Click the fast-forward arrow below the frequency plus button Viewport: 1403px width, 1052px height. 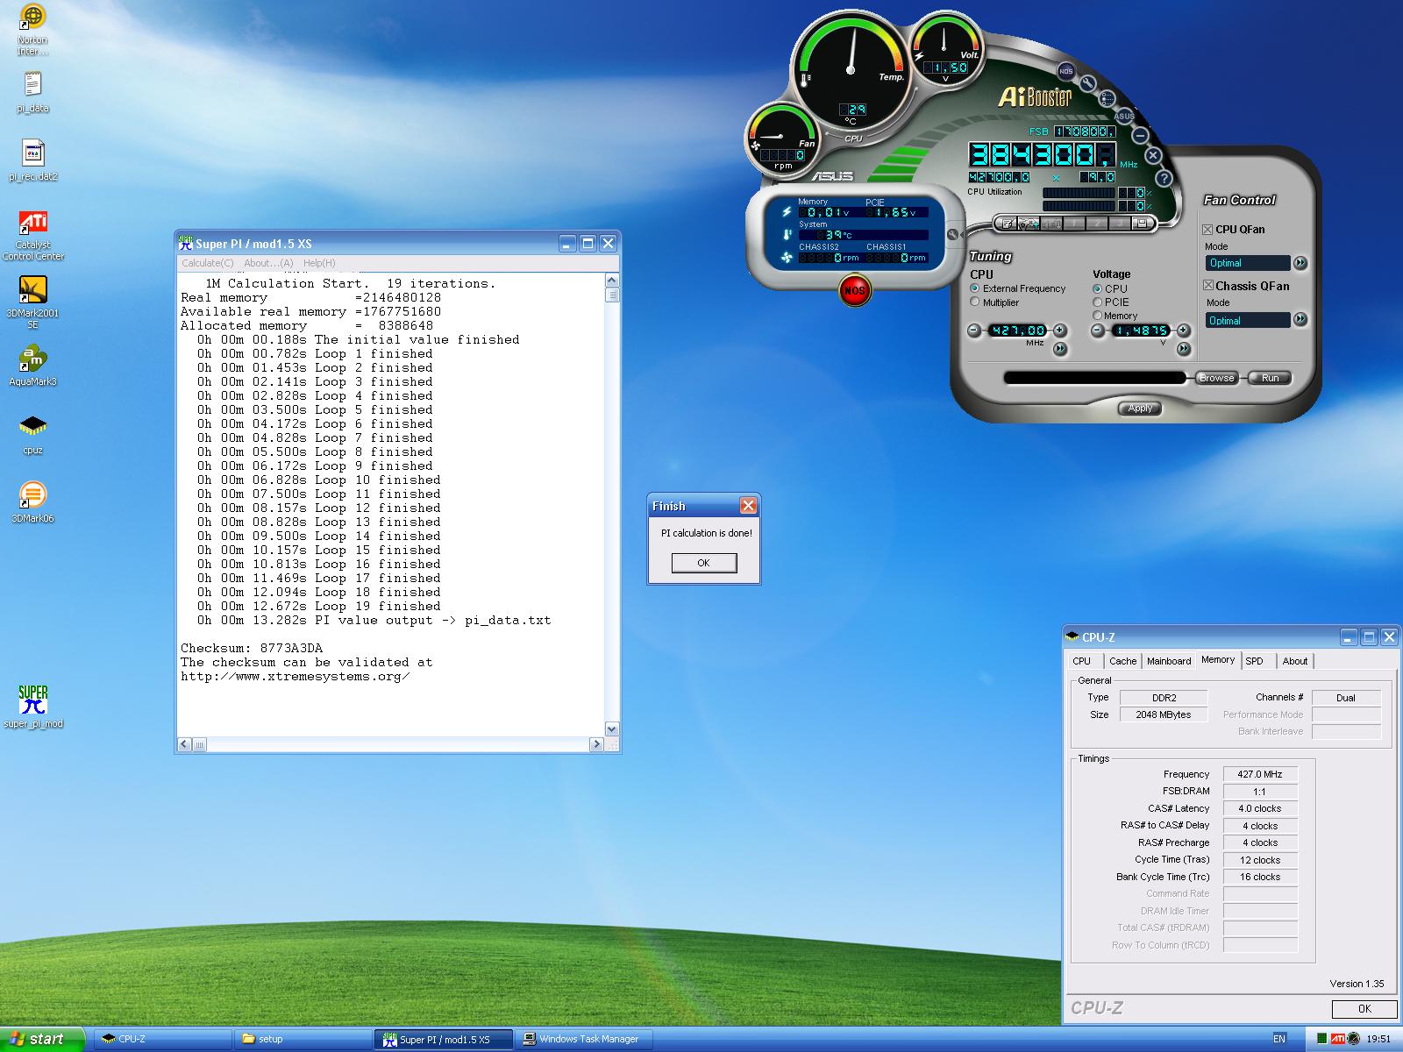point(1060,349)
